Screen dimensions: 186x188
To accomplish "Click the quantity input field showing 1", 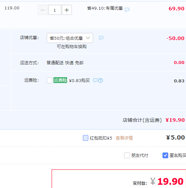I will pos(55,10).
